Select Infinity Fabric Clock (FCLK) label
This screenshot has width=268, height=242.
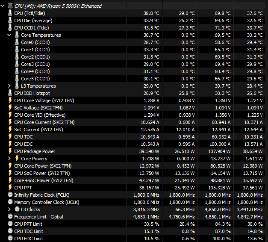tap(42, 195)
